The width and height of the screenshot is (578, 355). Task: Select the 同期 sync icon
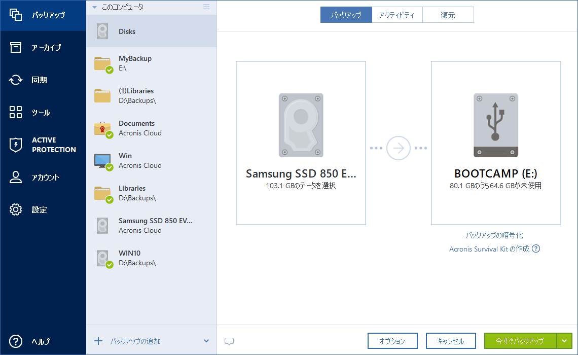tap(16, 80)
